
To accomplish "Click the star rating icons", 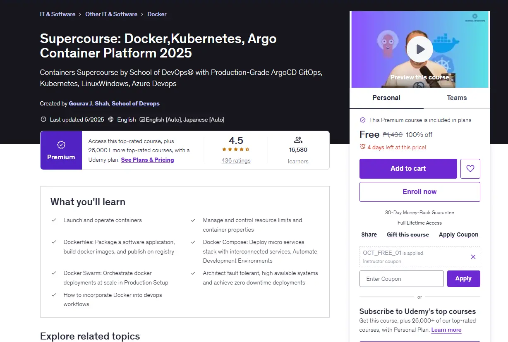I will [x=236, y=150].
